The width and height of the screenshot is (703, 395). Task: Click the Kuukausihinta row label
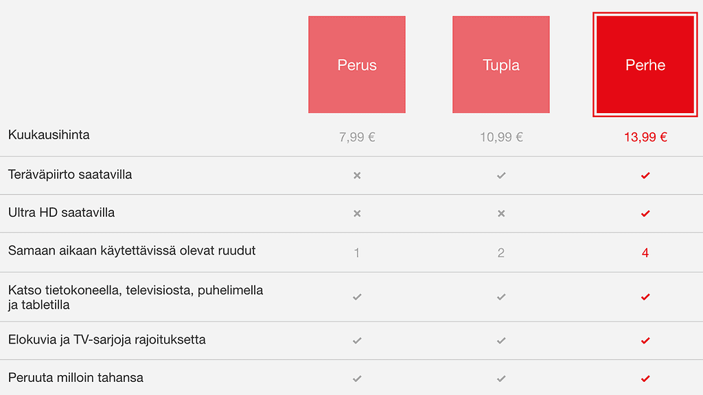[x=49, y=135]
